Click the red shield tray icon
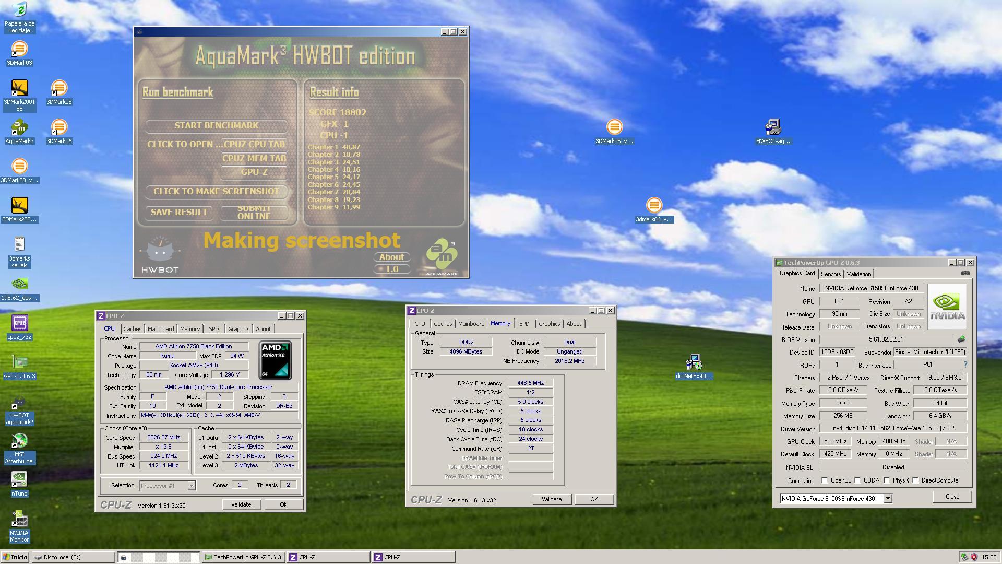The image size is (1002, 564). [973, 557]
